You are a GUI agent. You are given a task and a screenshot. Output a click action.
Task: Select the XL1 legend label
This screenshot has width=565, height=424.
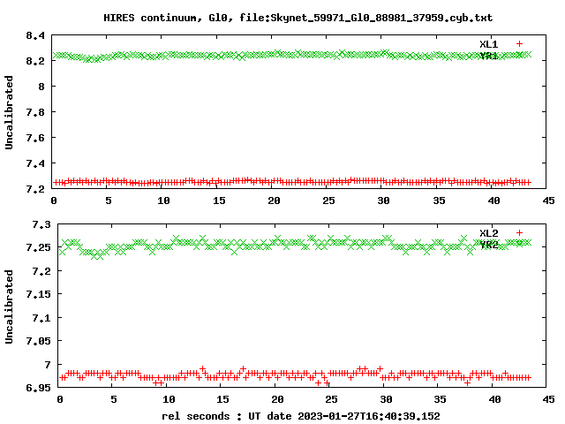click(x=488, y=44)
